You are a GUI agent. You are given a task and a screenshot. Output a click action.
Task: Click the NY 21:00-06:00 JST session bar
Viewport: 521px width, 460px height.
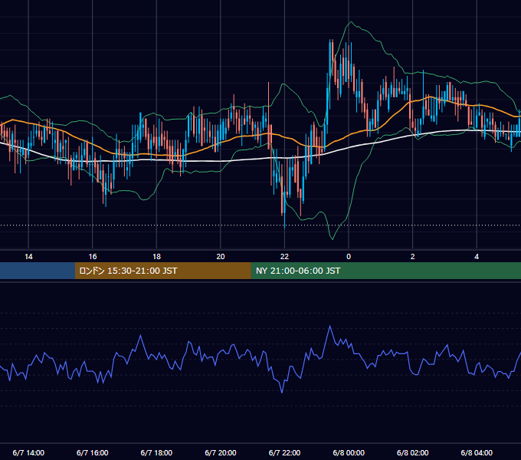point(385,271)
